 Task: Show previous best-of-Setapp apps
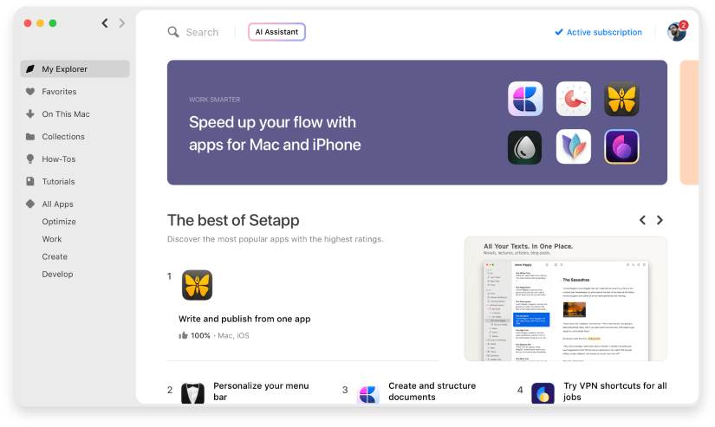(642, 220)
